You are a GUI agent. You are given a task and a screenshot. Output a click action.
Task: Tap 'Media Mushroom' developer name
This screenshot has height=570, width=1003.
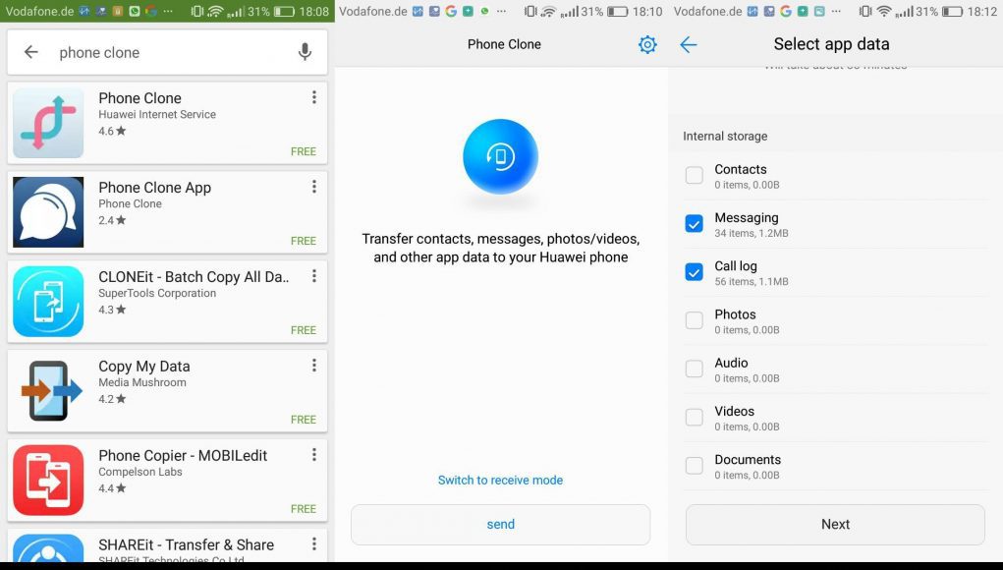(142, 382)
